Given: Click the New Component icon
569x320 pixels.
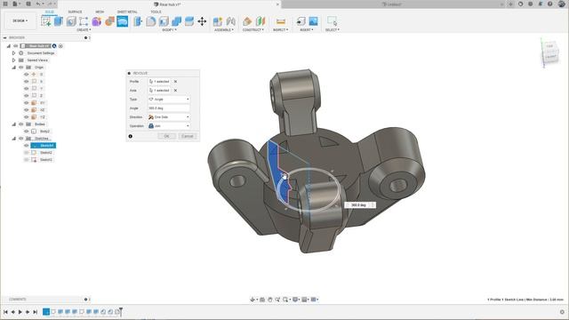Looking at the screenshot, I should 217,21.
